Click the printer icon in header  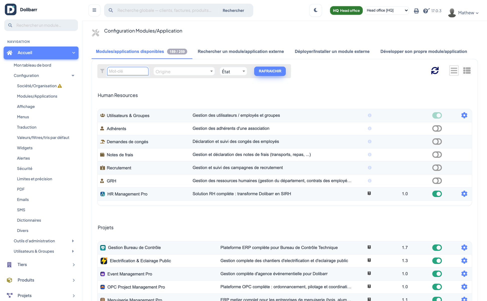pos(416,11)
